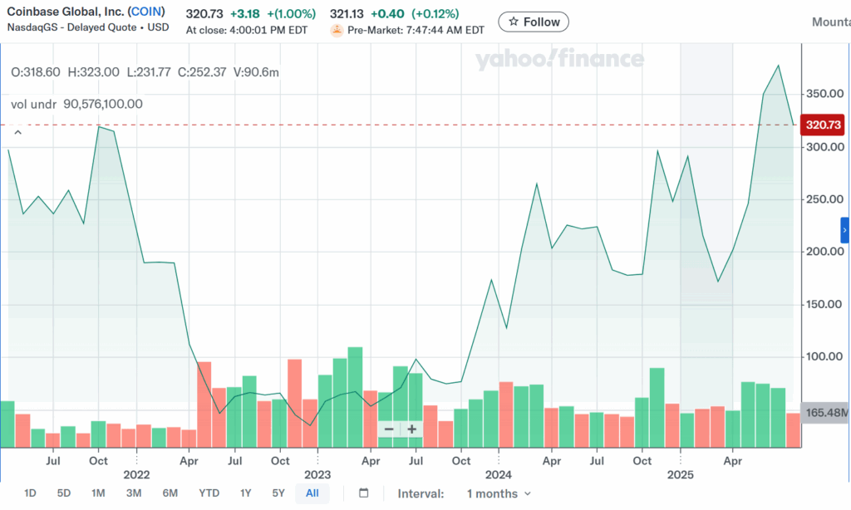
Task: Select the 3M range tab
Action: (134, 493)
